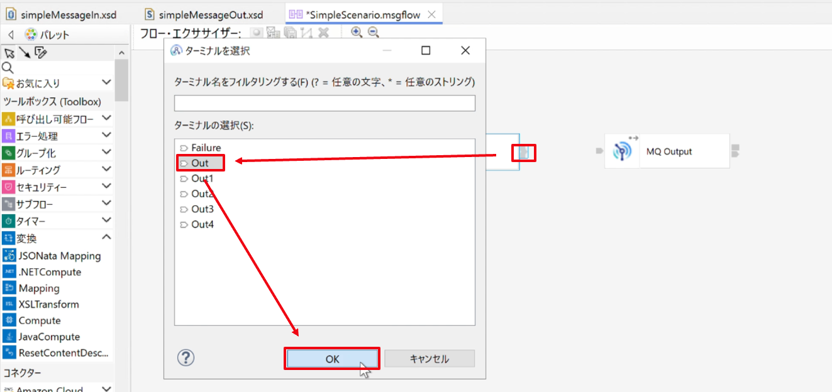
Task: Expand the お気に入り favorites drawer
Action: 106,82
